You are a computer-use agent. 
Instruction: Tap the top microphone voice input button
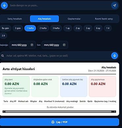pos(4,5)
